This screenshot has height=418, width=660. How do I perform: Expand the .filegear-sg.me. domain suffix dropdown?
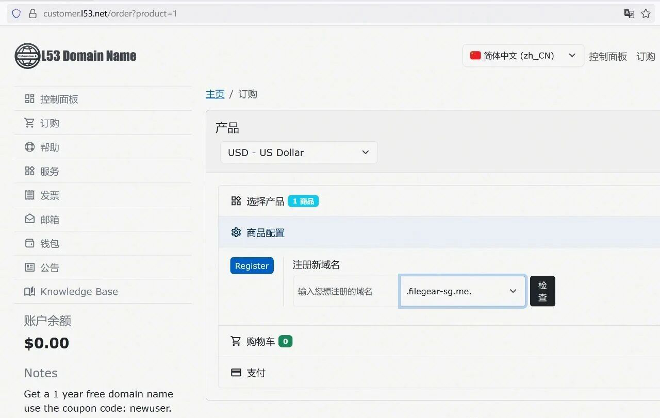pos(462,291)
